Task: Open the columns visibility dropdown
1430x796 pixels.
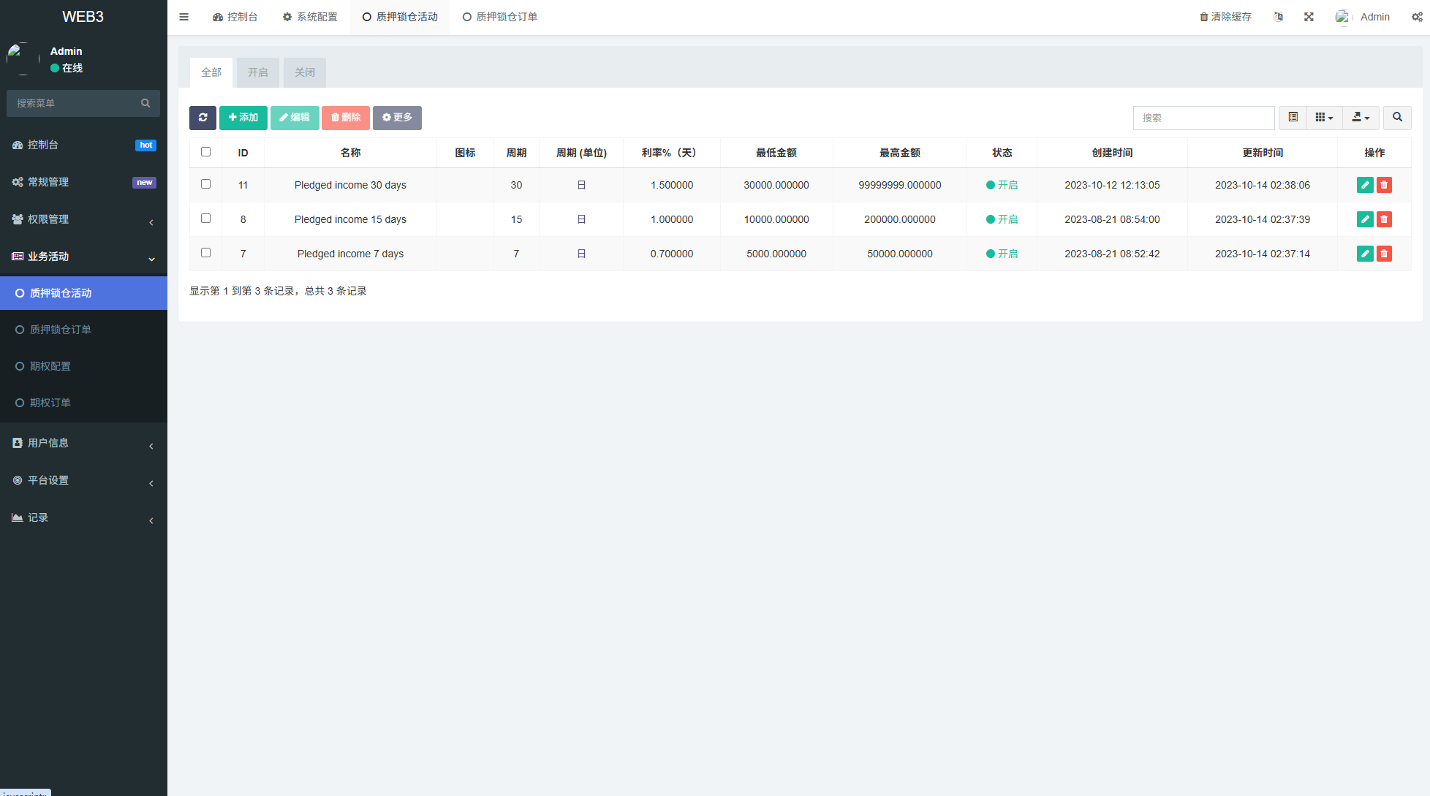Action: click(1324, 118)
